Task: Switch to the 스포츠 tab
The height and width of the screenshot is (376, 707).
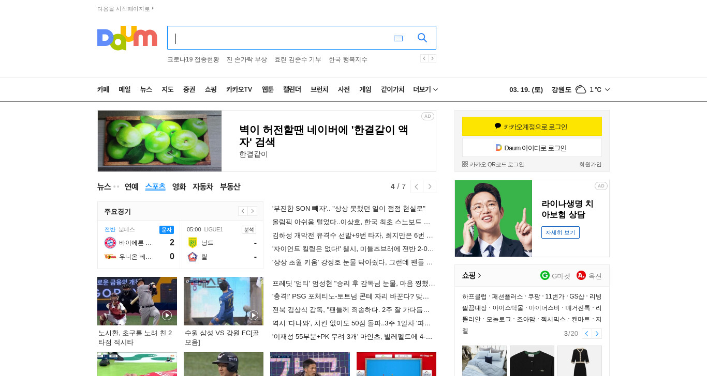Action: click(x=155, y=186)
